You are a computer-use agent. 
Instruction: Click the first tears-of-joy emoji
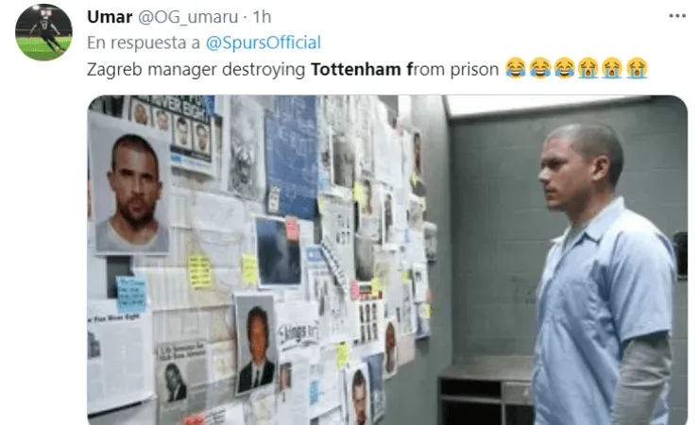pos(516,69)
